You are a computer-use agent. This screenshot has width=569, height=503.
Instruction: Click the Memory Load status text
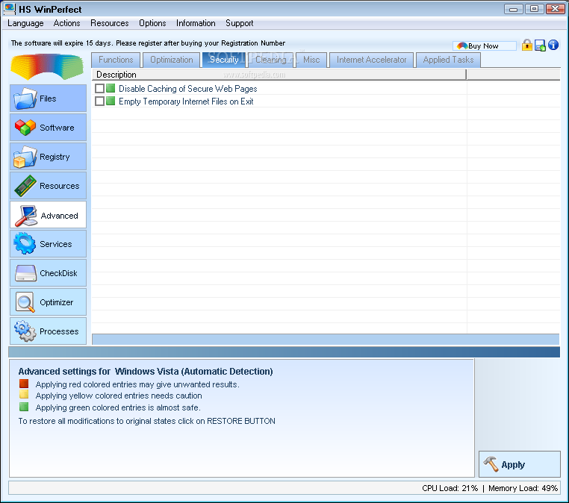[523, 488]
